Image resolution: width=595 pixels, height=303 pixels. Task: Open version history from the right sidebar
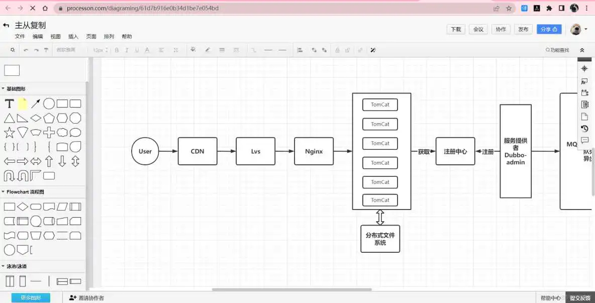584,128
